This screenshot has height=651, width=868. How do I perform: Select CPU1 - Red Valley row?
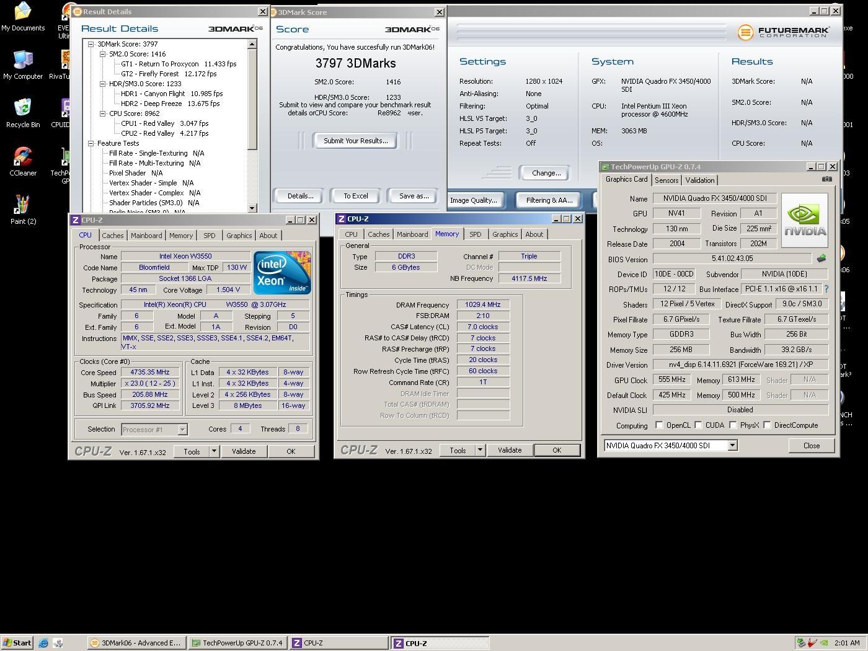pos(164,123)
